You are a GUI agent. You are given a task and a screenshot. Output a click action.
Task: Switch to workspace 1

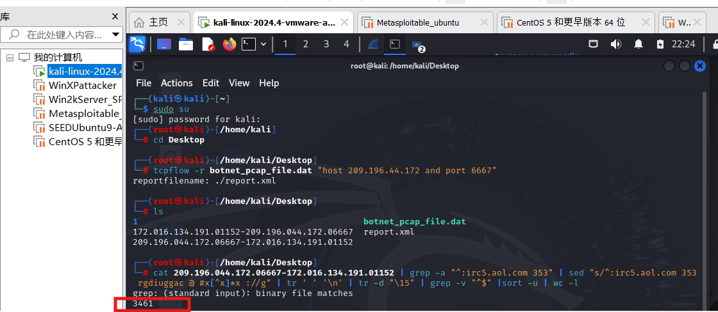[x=285, y=44]
